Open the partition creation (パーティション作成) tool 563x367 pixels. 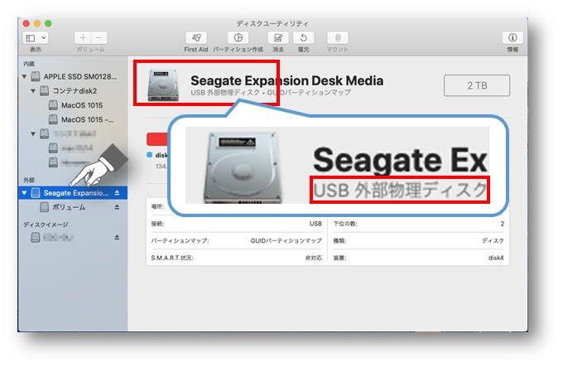pyautogui.click(x=238, y=38)
